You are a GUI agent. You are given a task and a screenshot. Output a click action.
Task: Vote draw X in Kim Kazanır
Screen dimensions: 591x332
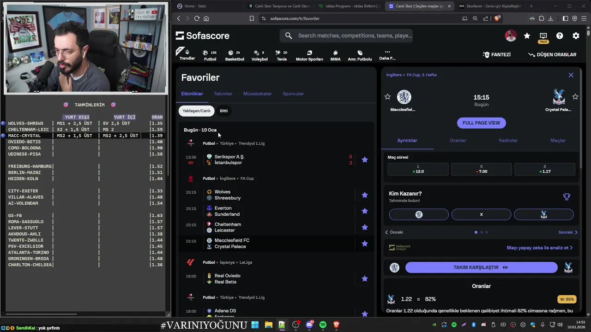point(481,214)
